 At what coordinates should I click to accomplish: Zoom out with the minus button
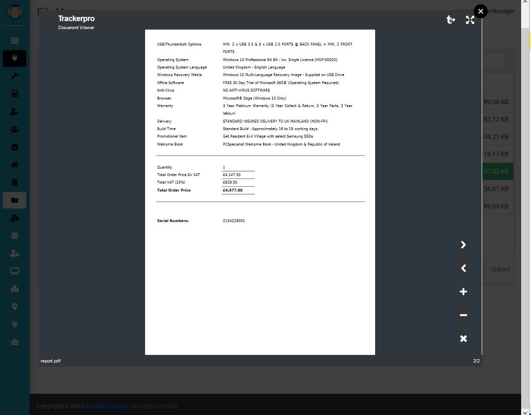pyautogui.click(x=463, y=315)
